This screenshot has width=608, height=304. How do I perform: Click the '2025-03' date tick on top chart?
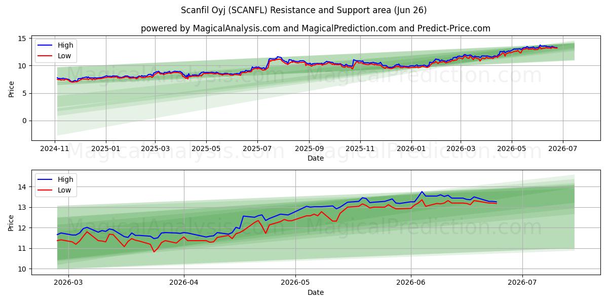pyautogui.click(x=155, y=149)
